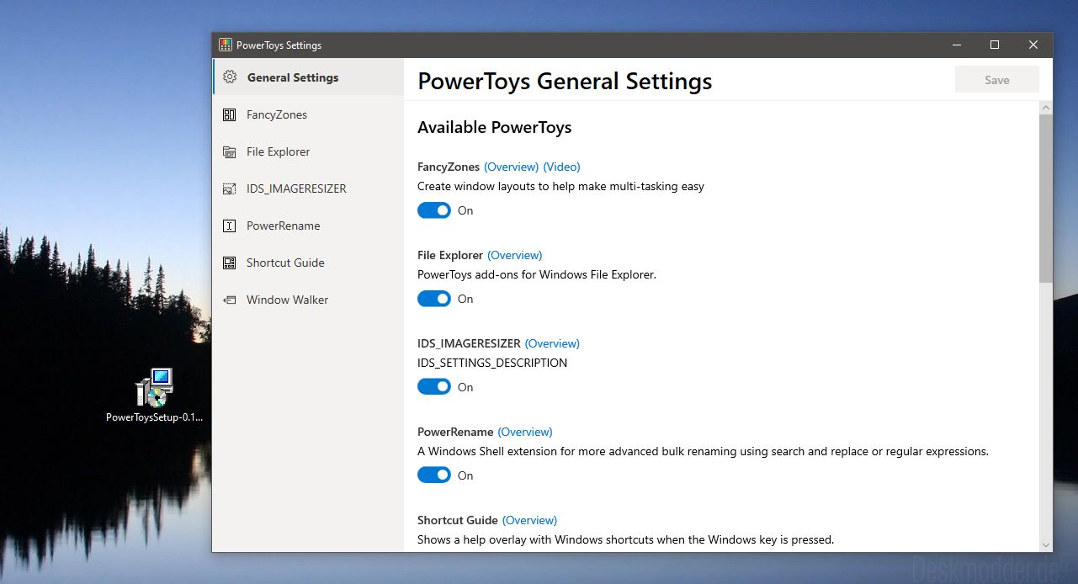Click the Shortcut Guide description text

pyautogui.click(x=625, y=539)
